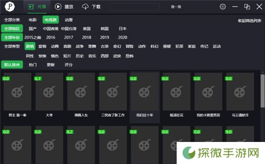Choose the 惊悚 genre

point(42,56)
